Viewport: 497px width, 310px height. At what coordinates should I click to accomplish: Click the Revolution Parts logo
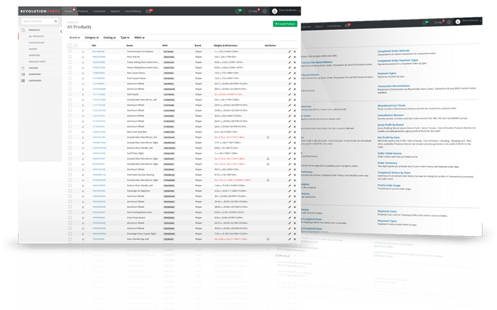tap(38, 11)
